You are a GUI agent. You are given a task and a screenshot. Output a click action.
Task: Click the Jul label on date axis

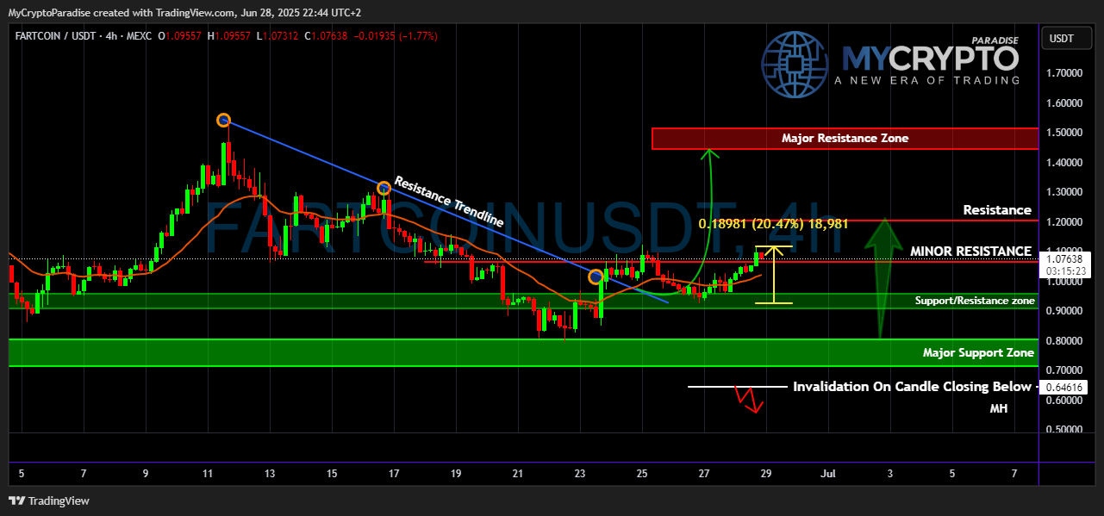pyautogui.click(x=828, y=473)
